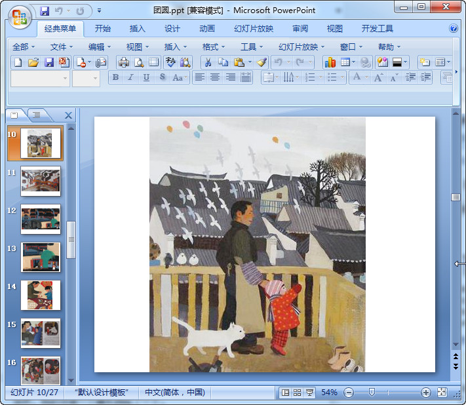The image size is (466, 405).
Task: Save from Quick Access Toolbar
Action: 45,11
